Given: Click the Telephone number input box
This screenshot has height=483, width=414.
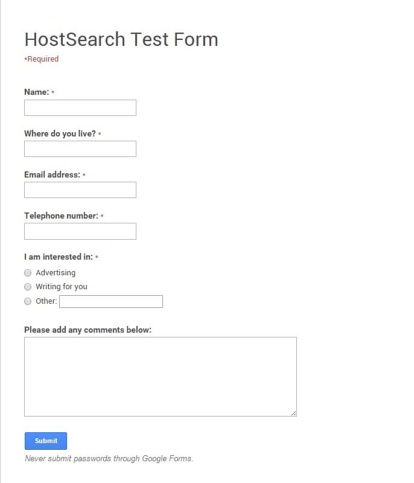Looking at the screenshot, I should 80,231.
